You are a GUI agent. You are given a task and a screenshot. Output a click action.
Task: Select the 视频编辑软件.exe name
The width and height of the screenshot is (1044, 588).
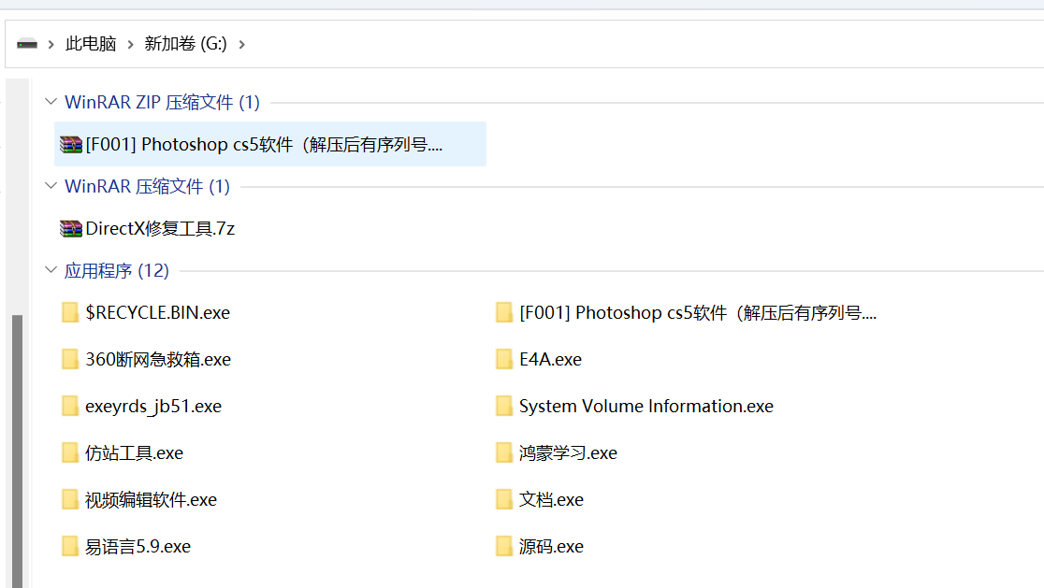click(x=152, y=499)
